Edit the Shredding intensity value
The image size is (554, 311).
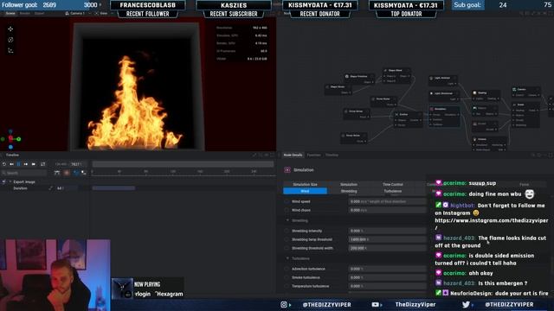click(x=387, y=231)
